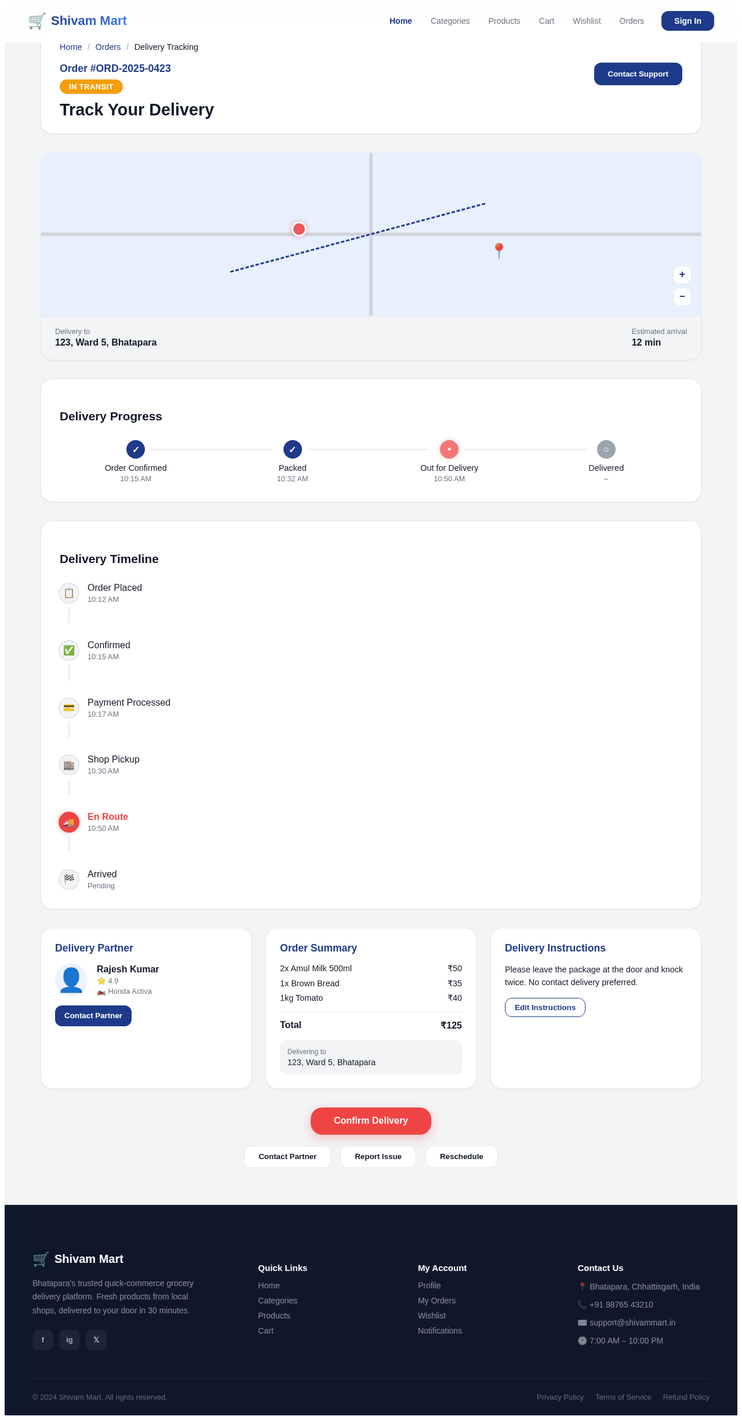Click the Home breadcrumb link
The height and width of the screenshot is (1420, 742).
[71, 47]
